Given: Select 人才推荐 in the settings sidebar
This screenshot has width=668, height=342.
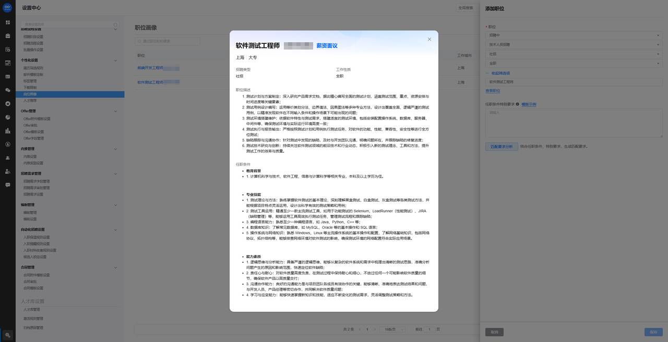Looking at the screenshot, I should point(30,101).
